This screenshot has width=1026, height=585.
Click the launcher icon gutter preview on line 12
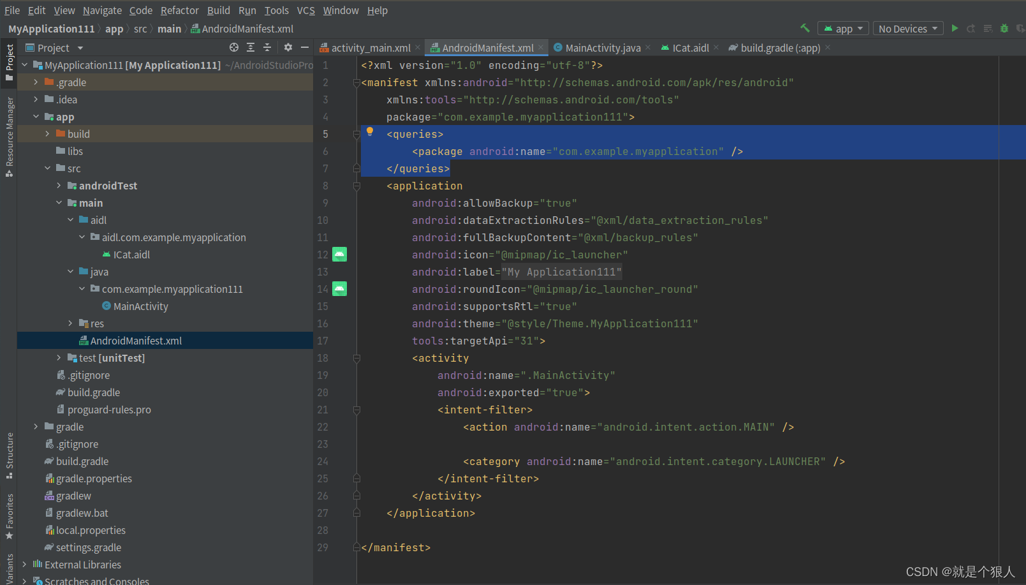[x=340, y=255]
